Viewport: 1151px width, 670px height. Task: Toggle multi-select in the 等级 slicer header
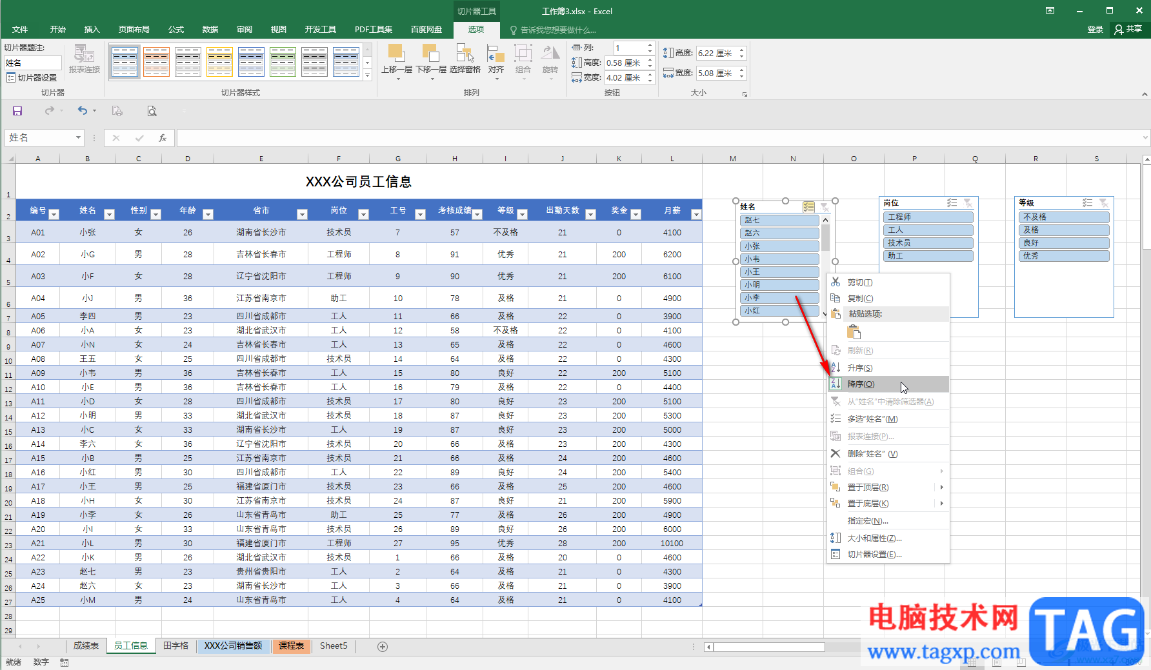pos(1087,203)
